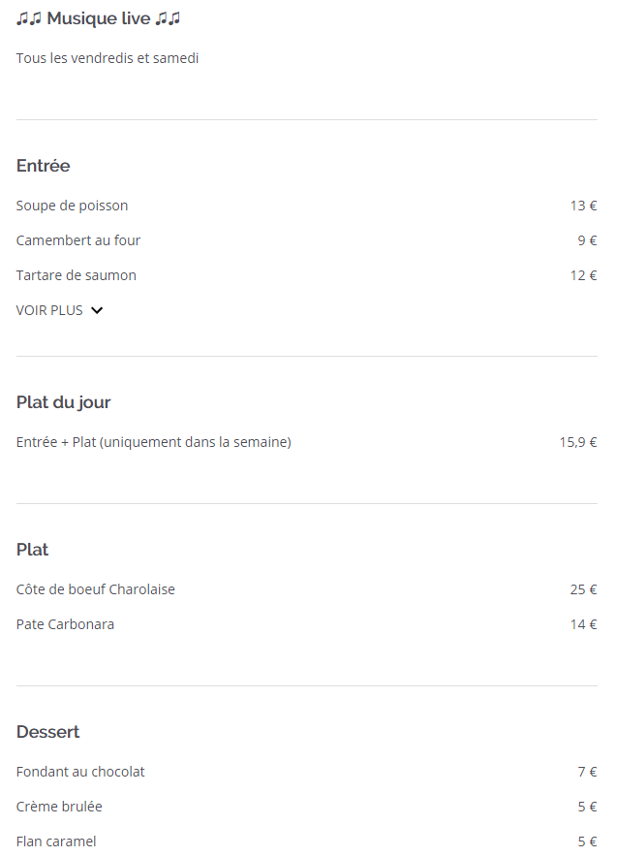Select the Crème brulée dessert
Screen dimensions: 617x857
pyautogui.click(x=59, y=807)
